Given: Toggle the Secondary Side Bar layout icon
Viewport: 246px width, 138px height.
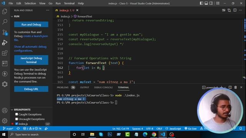Looking at the screenshot, I should click(211, 3).
